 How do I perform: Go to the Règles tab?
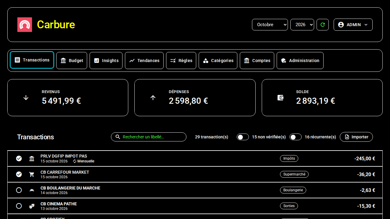pos(181,61)
